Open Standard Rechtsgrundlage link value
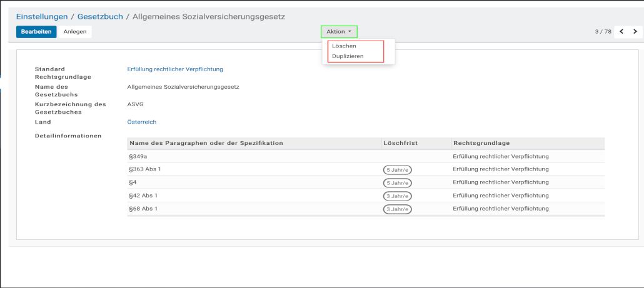 pyautogui.click(x=175, y=69)
